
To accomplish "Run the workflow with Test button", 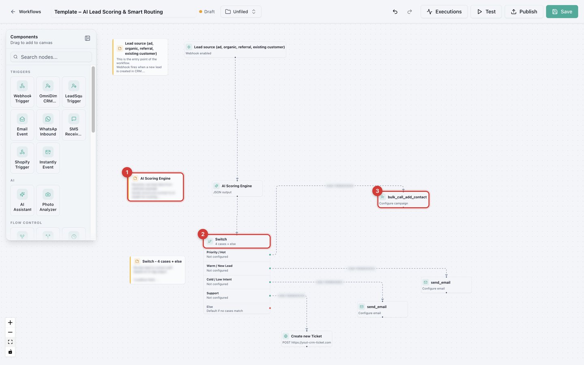I will pyautogui.click(x=486, y=12).
